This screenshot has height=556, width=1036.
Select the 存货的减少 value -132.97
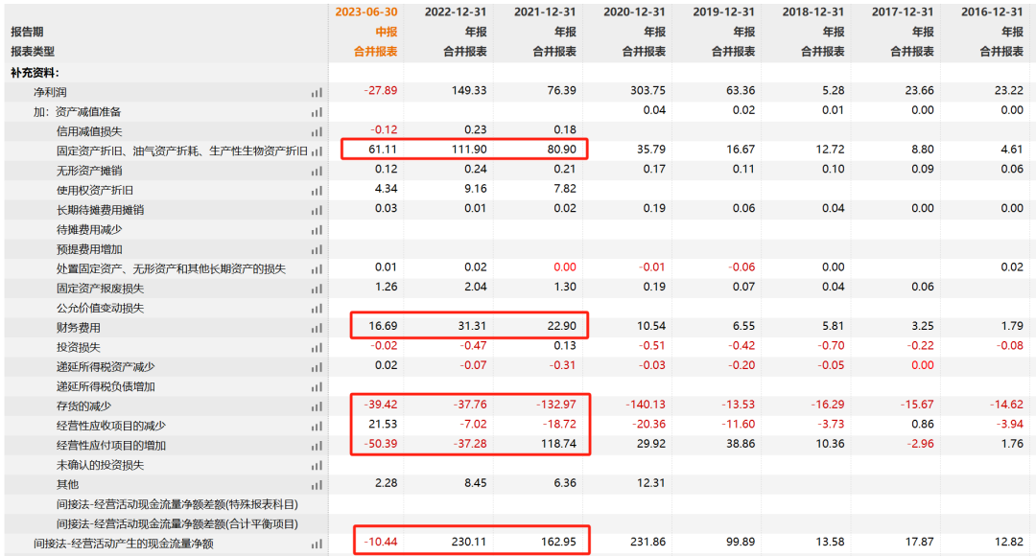point(556,405)
